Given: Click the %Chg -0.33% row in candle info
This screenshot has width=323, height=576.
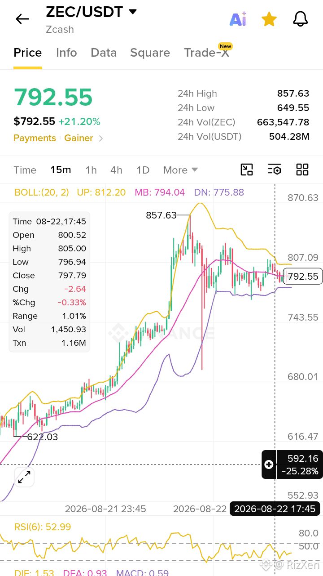Looking at the screenshot, I should coord(49,302).
